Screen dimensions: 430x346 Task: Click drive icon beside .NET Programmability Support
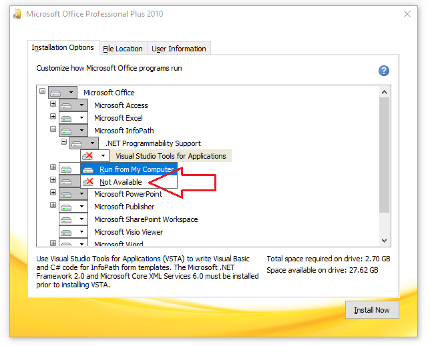(77, 143)
